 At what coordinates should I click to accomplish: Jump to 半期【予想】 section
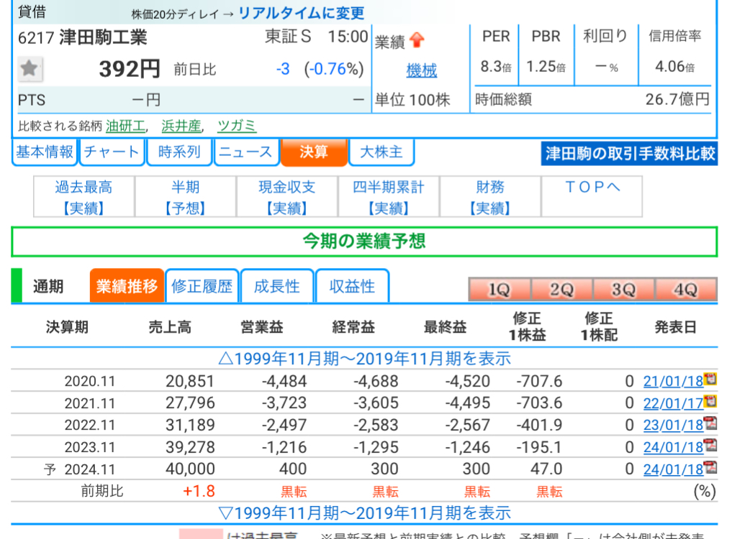click(185, 197)
